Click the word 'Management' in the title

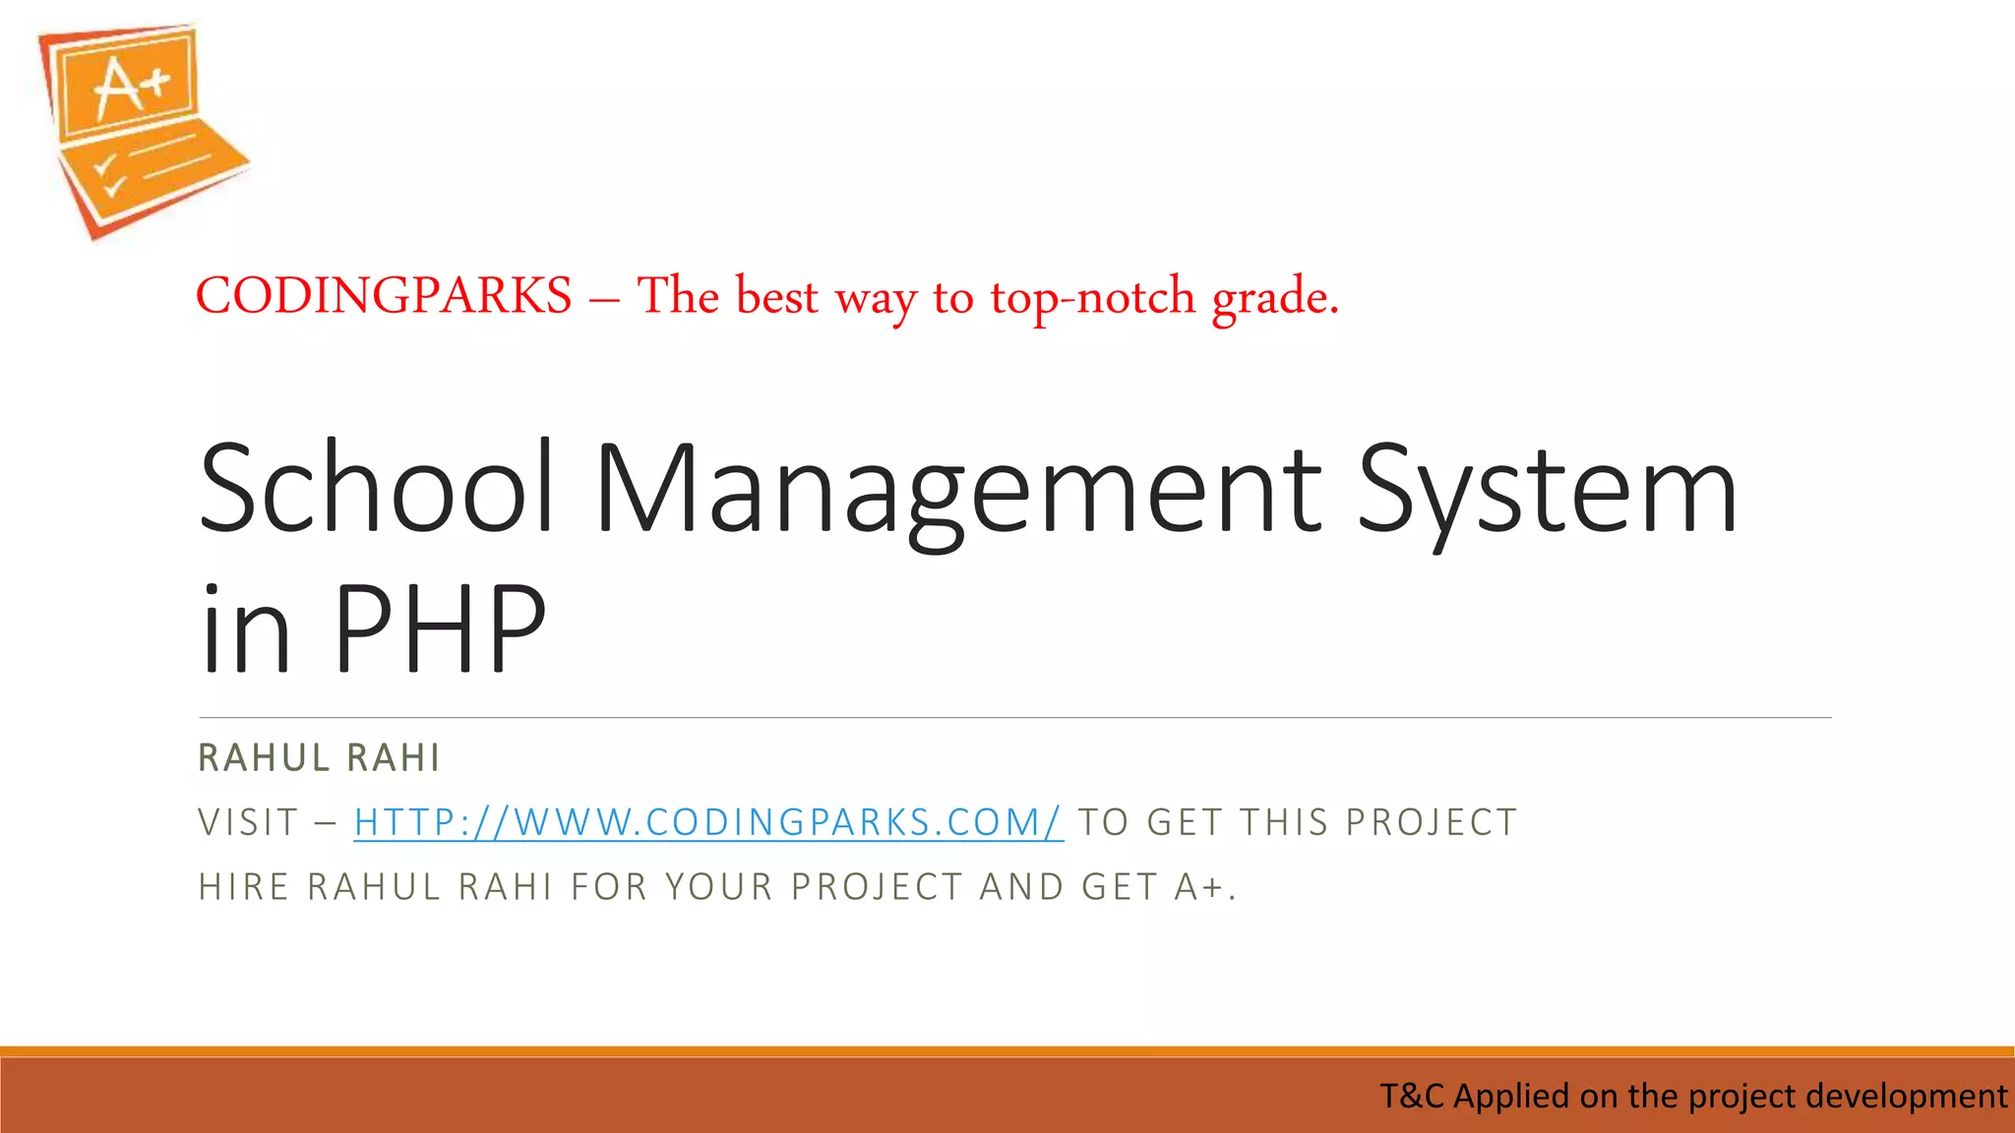[x=959, y=489]
